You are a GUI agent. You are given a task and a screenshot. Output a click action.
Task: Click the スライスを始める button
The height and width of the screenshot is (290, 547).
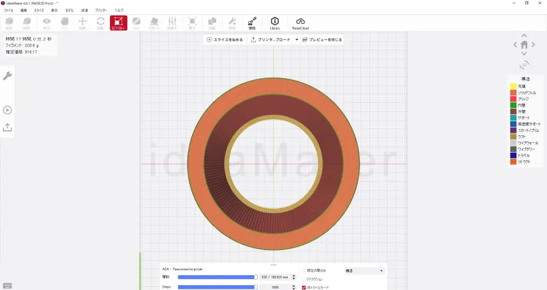tap(225, 40)
